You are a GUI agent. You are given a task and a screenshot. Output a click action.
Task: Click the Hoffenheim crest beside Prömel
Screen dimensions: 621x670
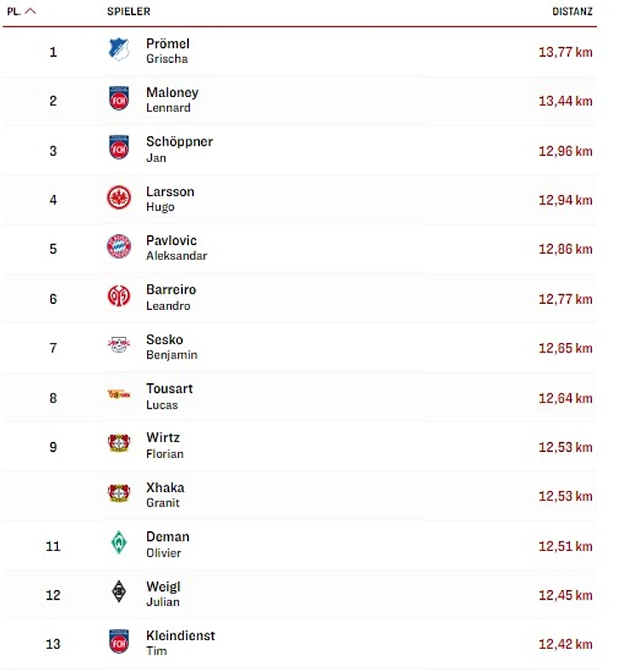point(119,50)
